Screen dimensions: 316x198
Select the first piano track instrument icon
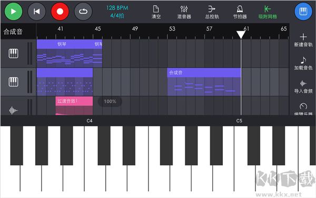[14, 53]
